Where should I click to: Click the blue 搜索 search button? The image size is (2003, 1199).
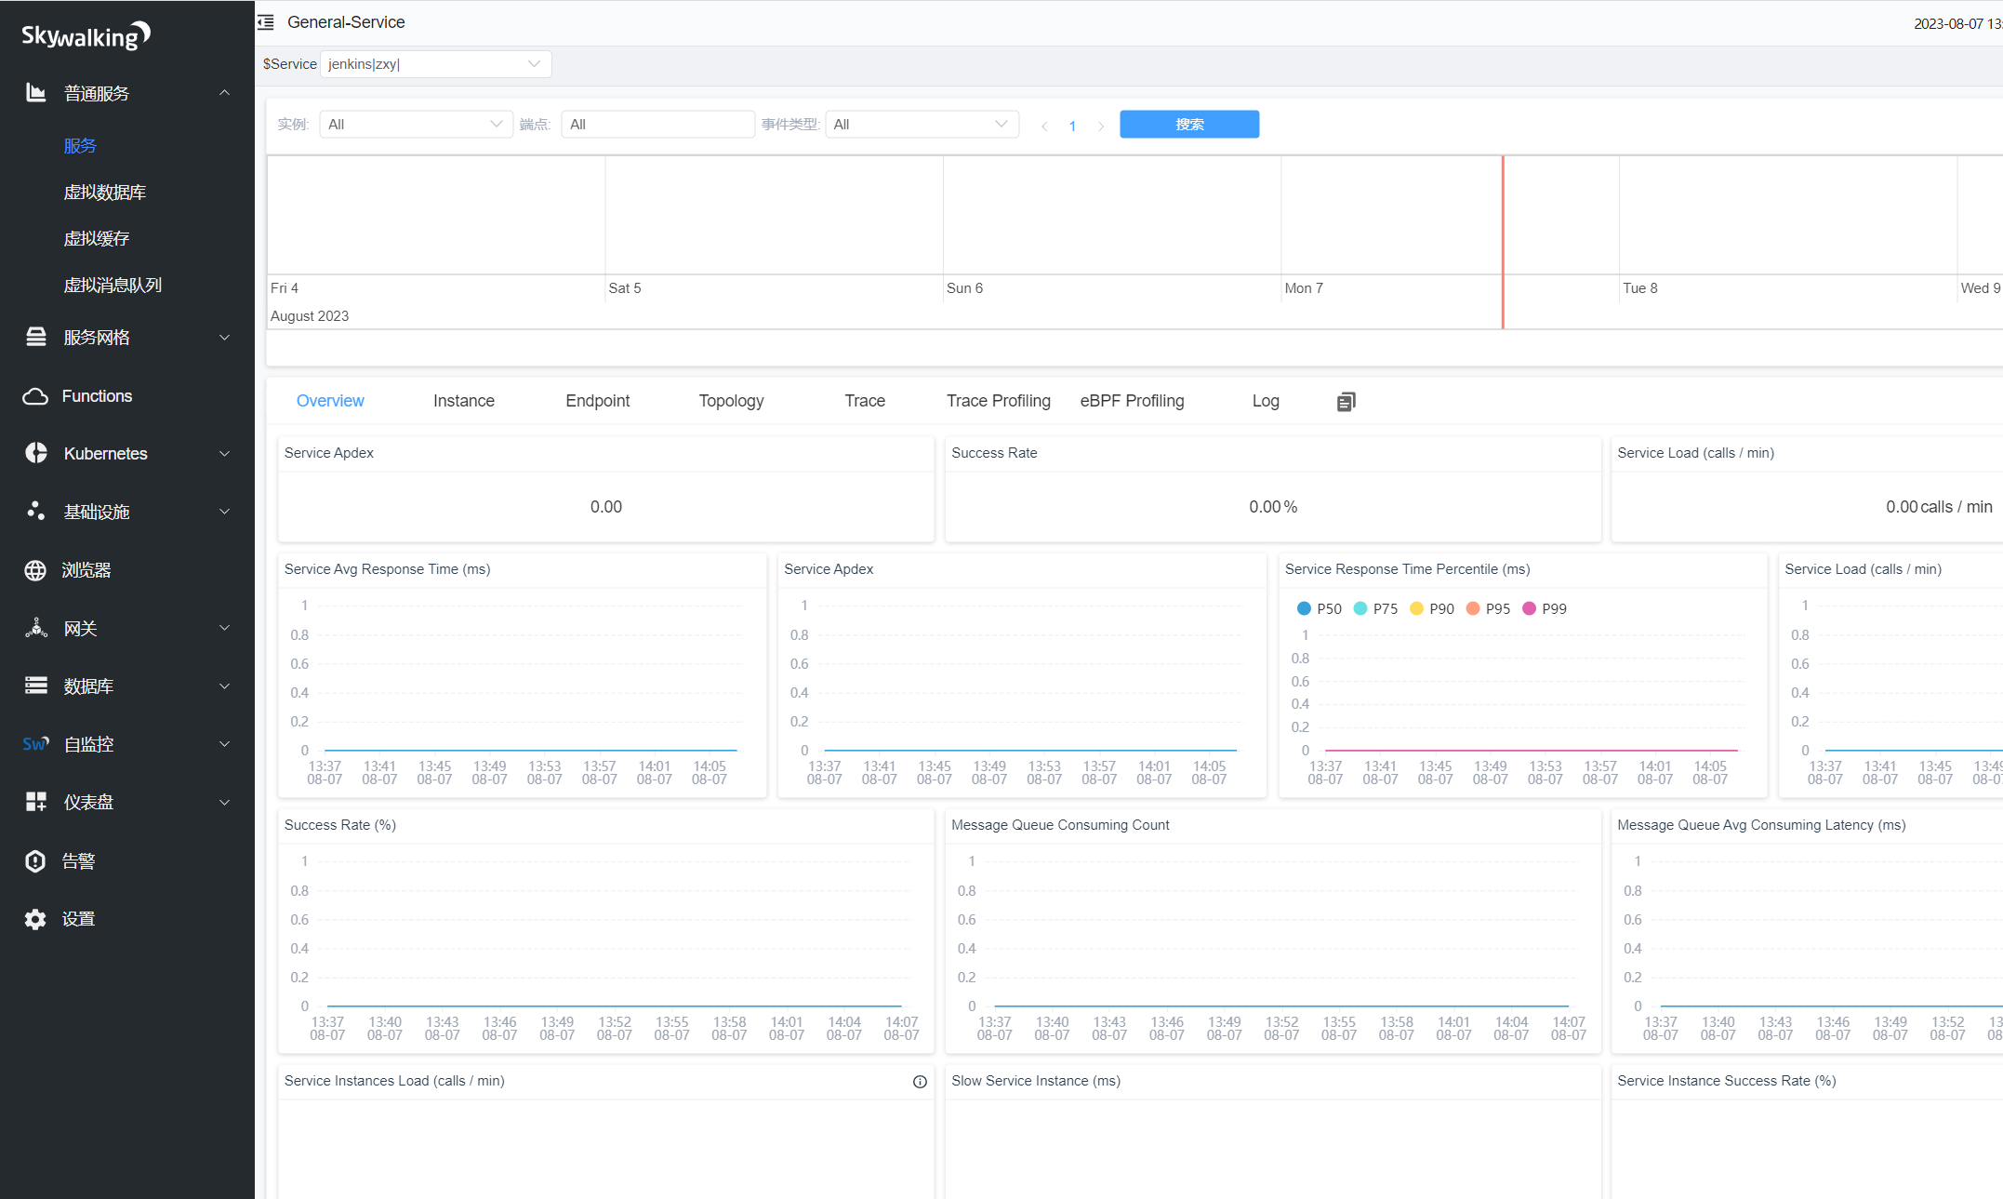tap(1188, 125)
